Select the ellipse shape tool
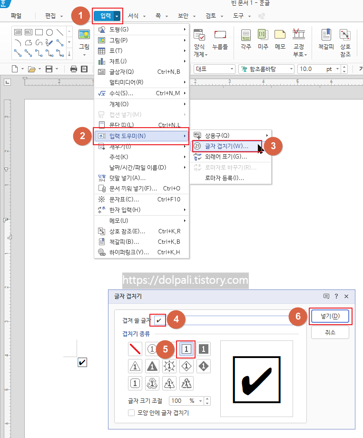The image size is (363, 438). 49,32
